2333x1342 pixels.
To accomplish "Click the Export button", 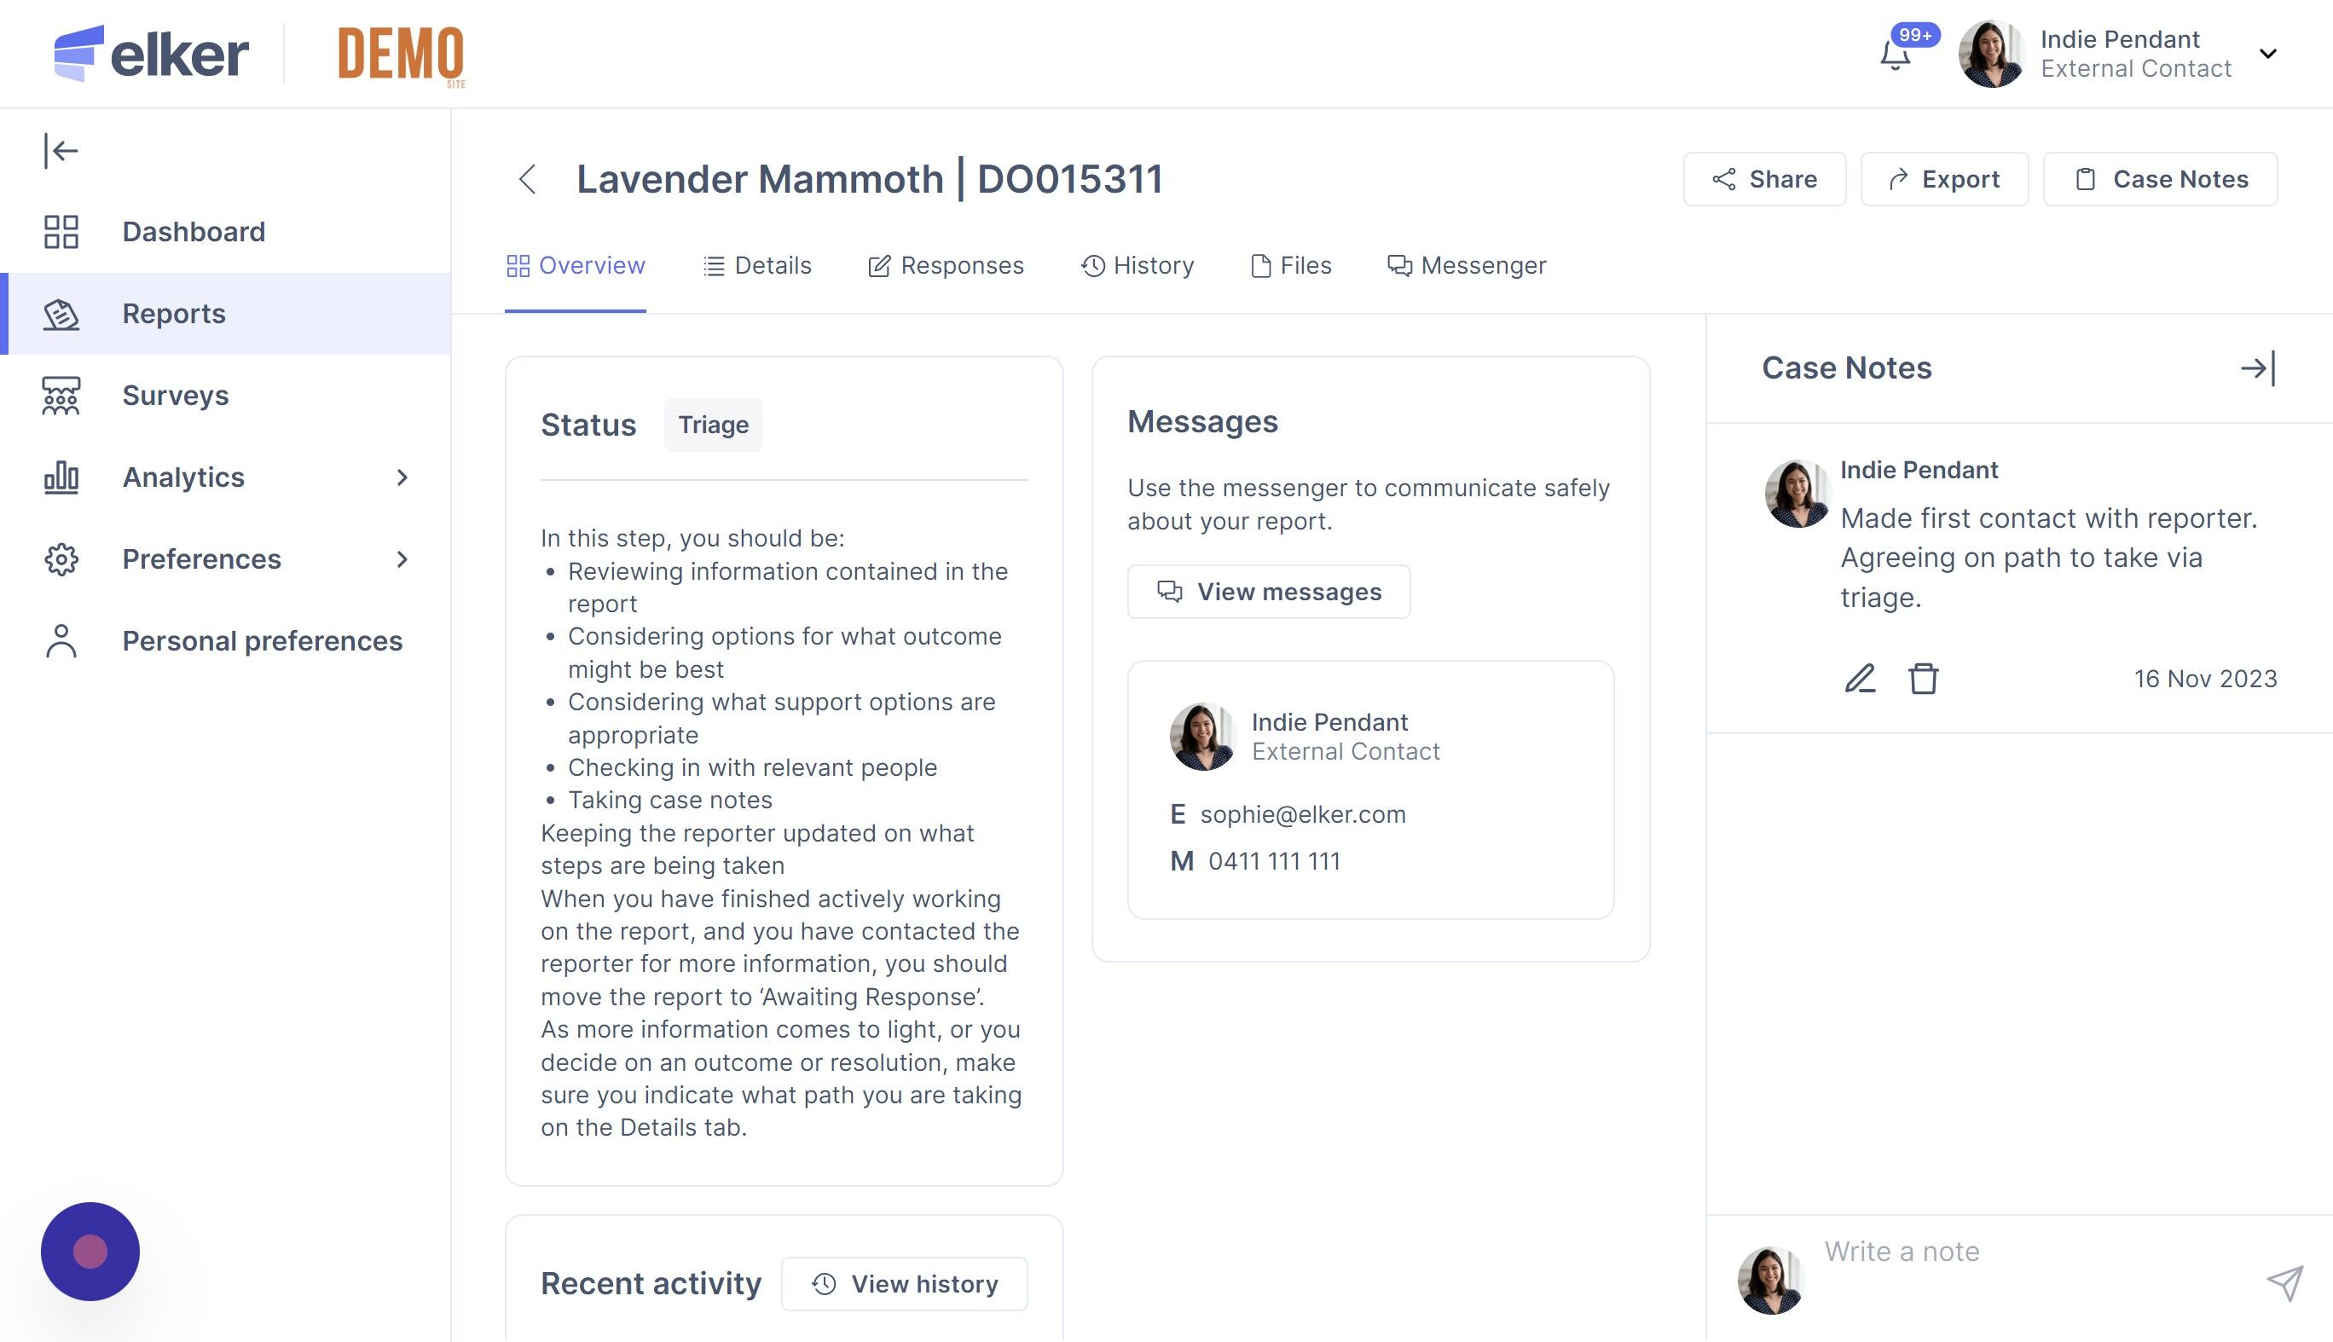I will pos(1944,179).
